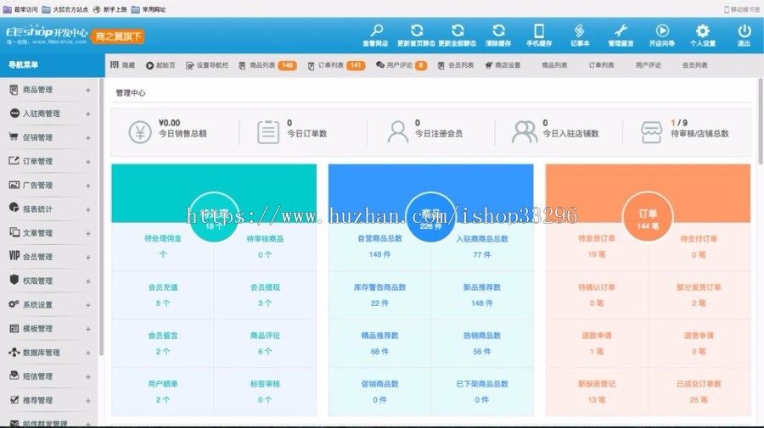Image resolution: width=764 pixels, height=428 pixels.
Task: Click 推荐管理 checkmark icon in sidebar
Action: [14, 400]
